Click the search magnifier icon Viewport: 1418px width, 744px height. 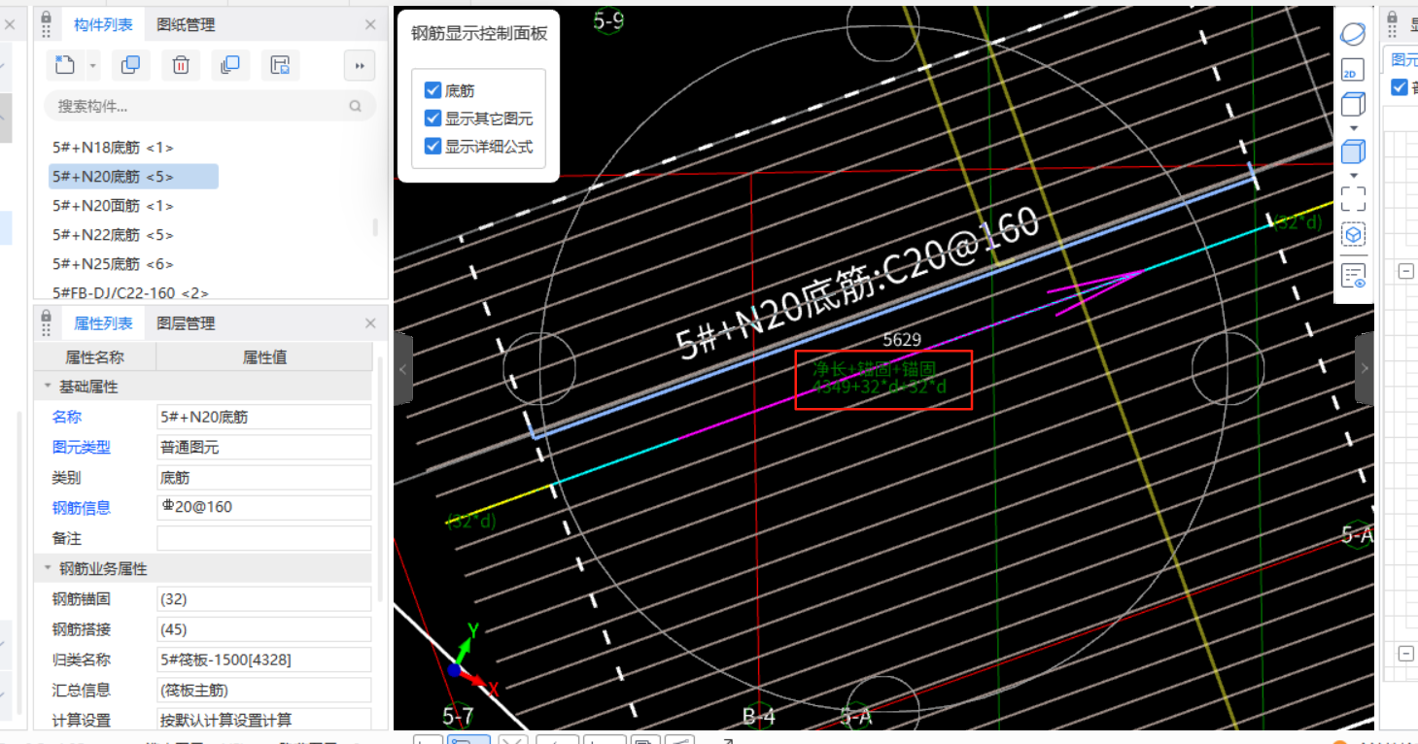click(356, 106)
